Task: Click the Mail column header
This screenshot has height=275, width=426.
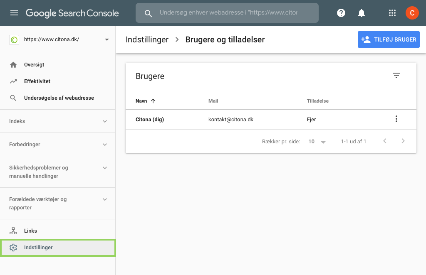Action: (213, 101)
